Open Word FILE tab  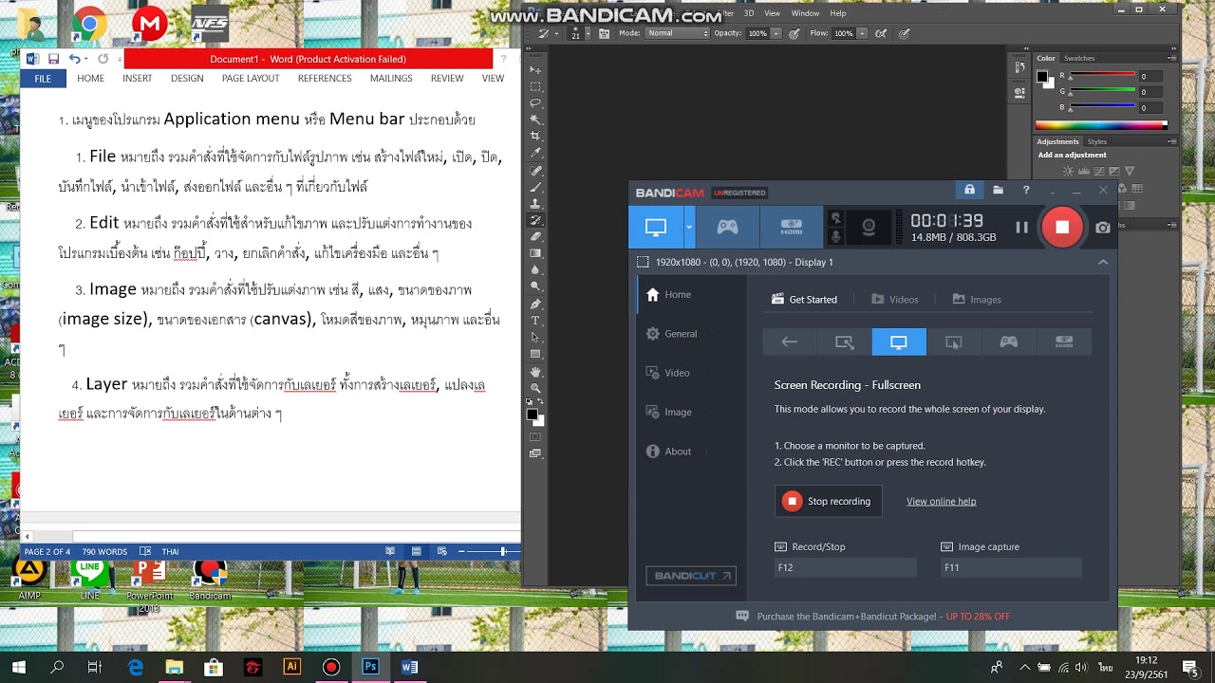click(x=43, y=79)
